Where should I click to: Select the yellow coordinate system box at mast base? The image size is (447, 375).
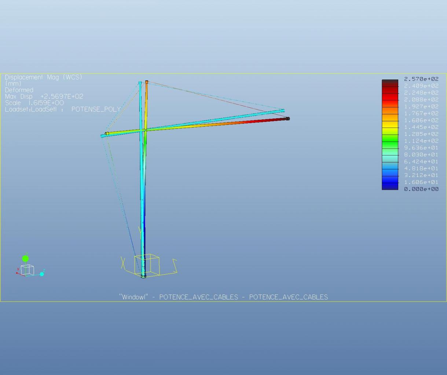point(147,265)
